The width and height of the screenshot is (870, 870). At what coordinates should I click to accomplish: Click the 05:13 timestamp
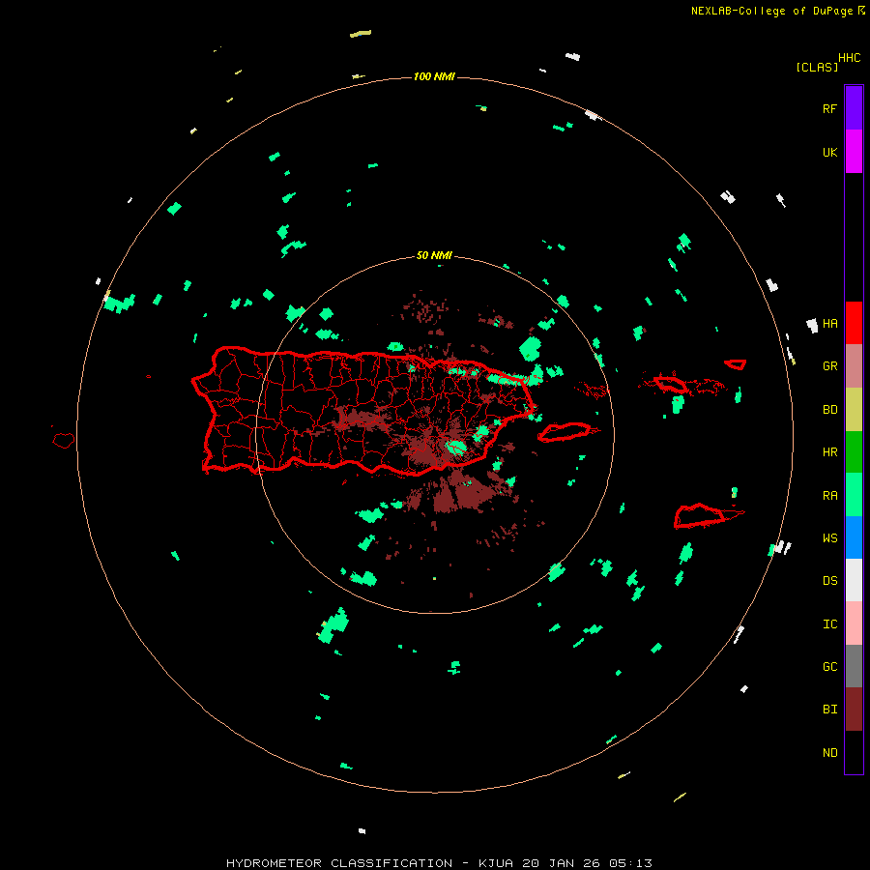630,863
